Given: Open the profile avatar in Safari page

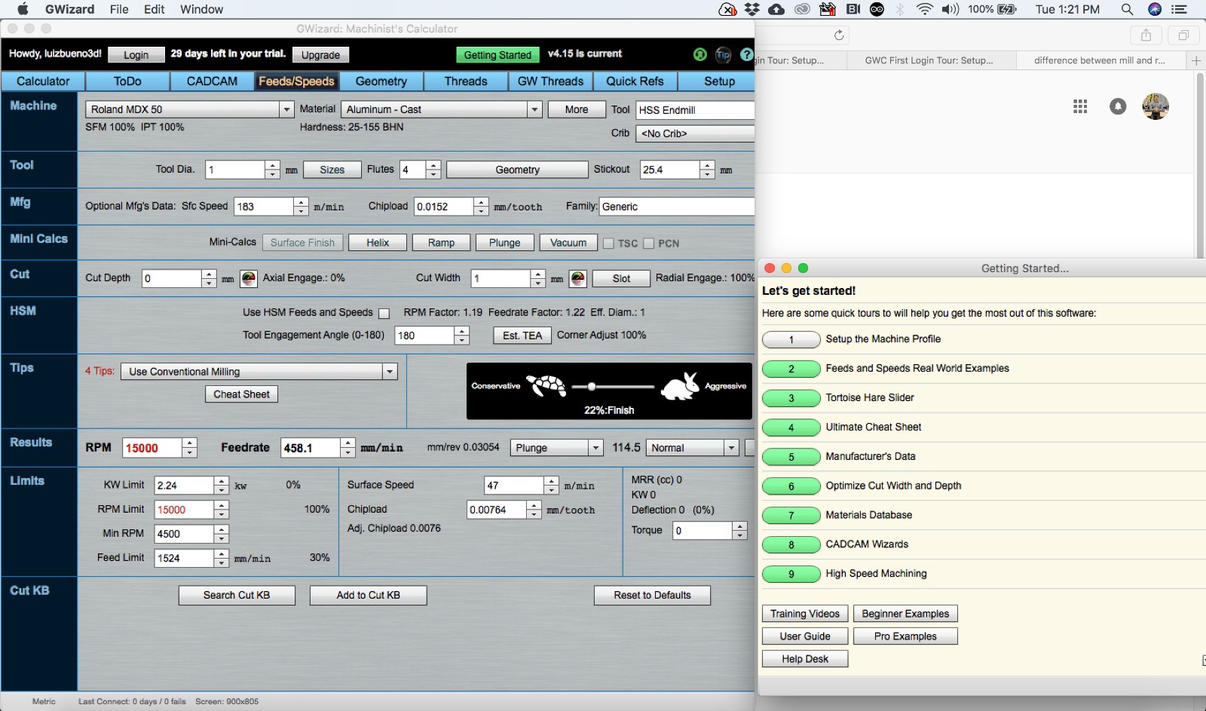Looking at the screenshot, I should pos(1155,106).
